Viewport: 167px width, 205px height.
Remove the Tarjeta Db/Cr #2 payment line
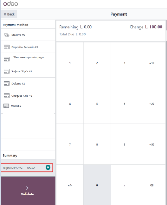coord(48,167)
